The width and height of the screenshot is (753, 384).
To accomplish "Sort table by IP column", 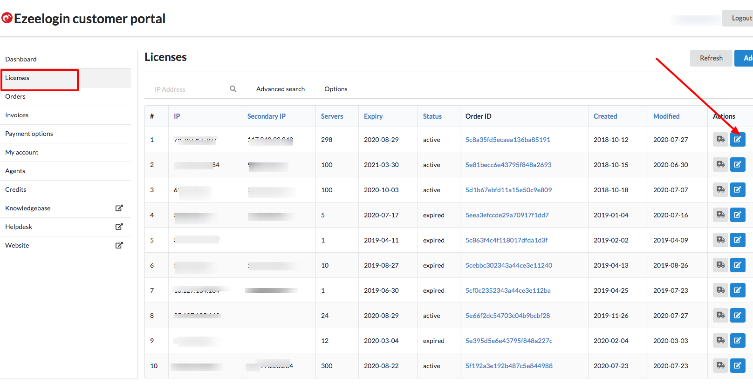I will [x=177, y=116].
